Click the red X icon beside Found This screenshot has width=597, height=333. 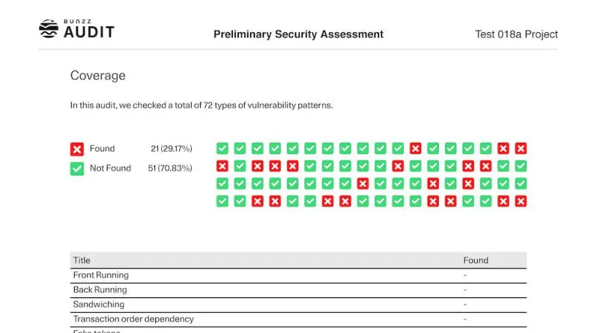77,149
